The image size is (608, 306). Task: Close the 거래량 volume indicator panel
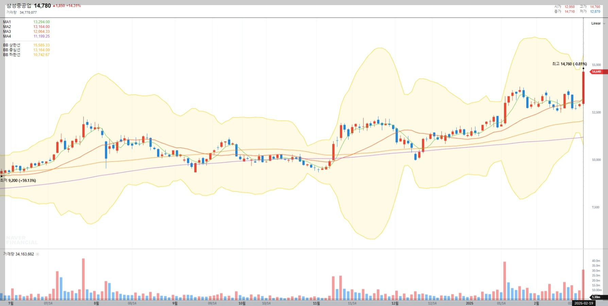point(37,254)
